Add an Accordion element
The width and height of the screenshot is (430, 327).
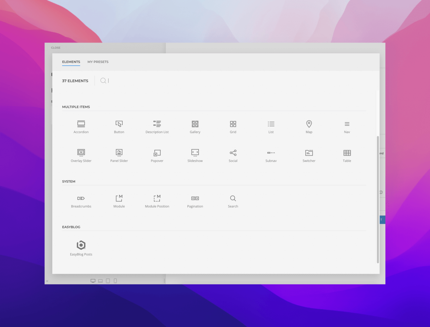81,127
